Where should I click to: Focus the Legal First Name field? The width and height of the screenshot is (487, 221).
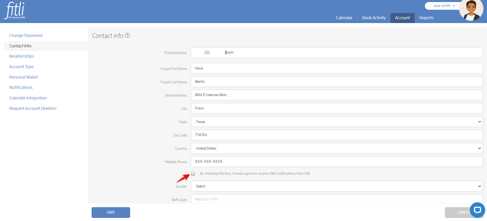pyautogui.click(x=337, y=68)
